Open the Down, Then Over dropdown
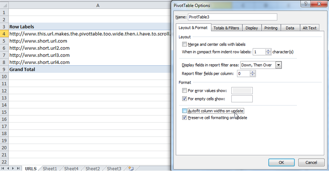Screen dimensions: 329x171 pyautogui.click(x=278, y=65)
